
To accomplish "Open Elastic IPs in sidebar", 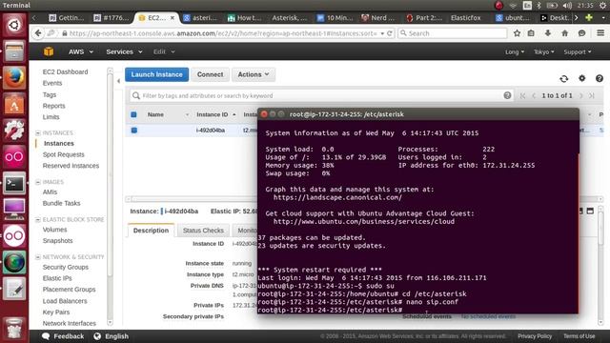I will [57, 278].
